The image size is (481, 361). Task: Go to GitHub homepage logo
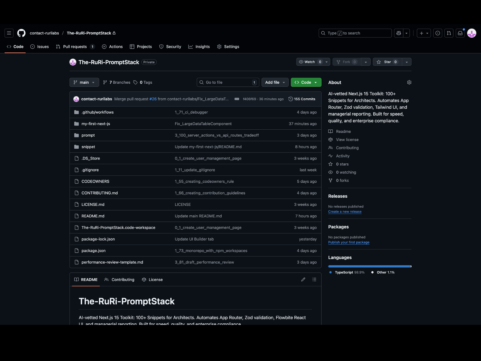point(21,33)
